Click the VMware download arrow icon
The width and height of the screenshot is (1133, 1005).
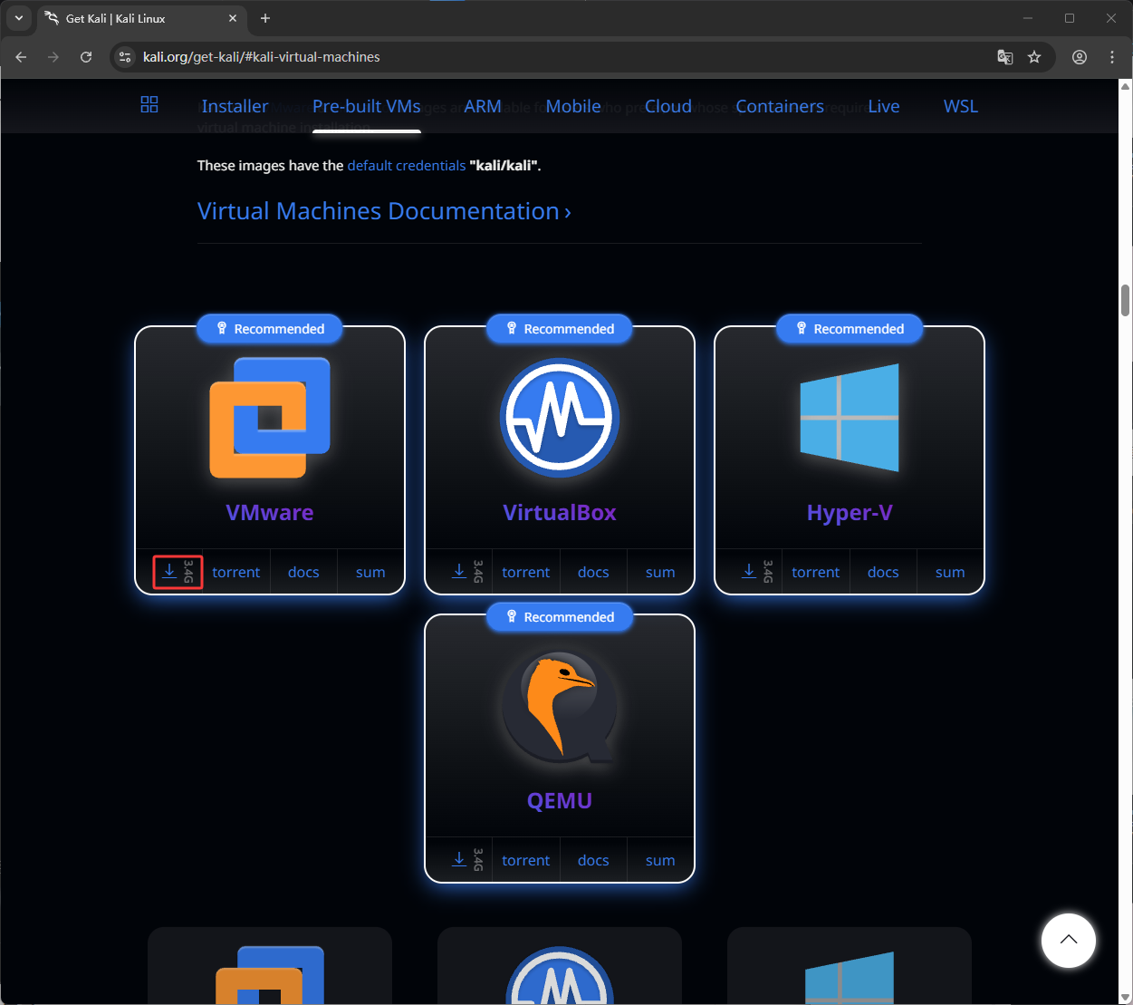pyautogui.click(x=169, y=572)
